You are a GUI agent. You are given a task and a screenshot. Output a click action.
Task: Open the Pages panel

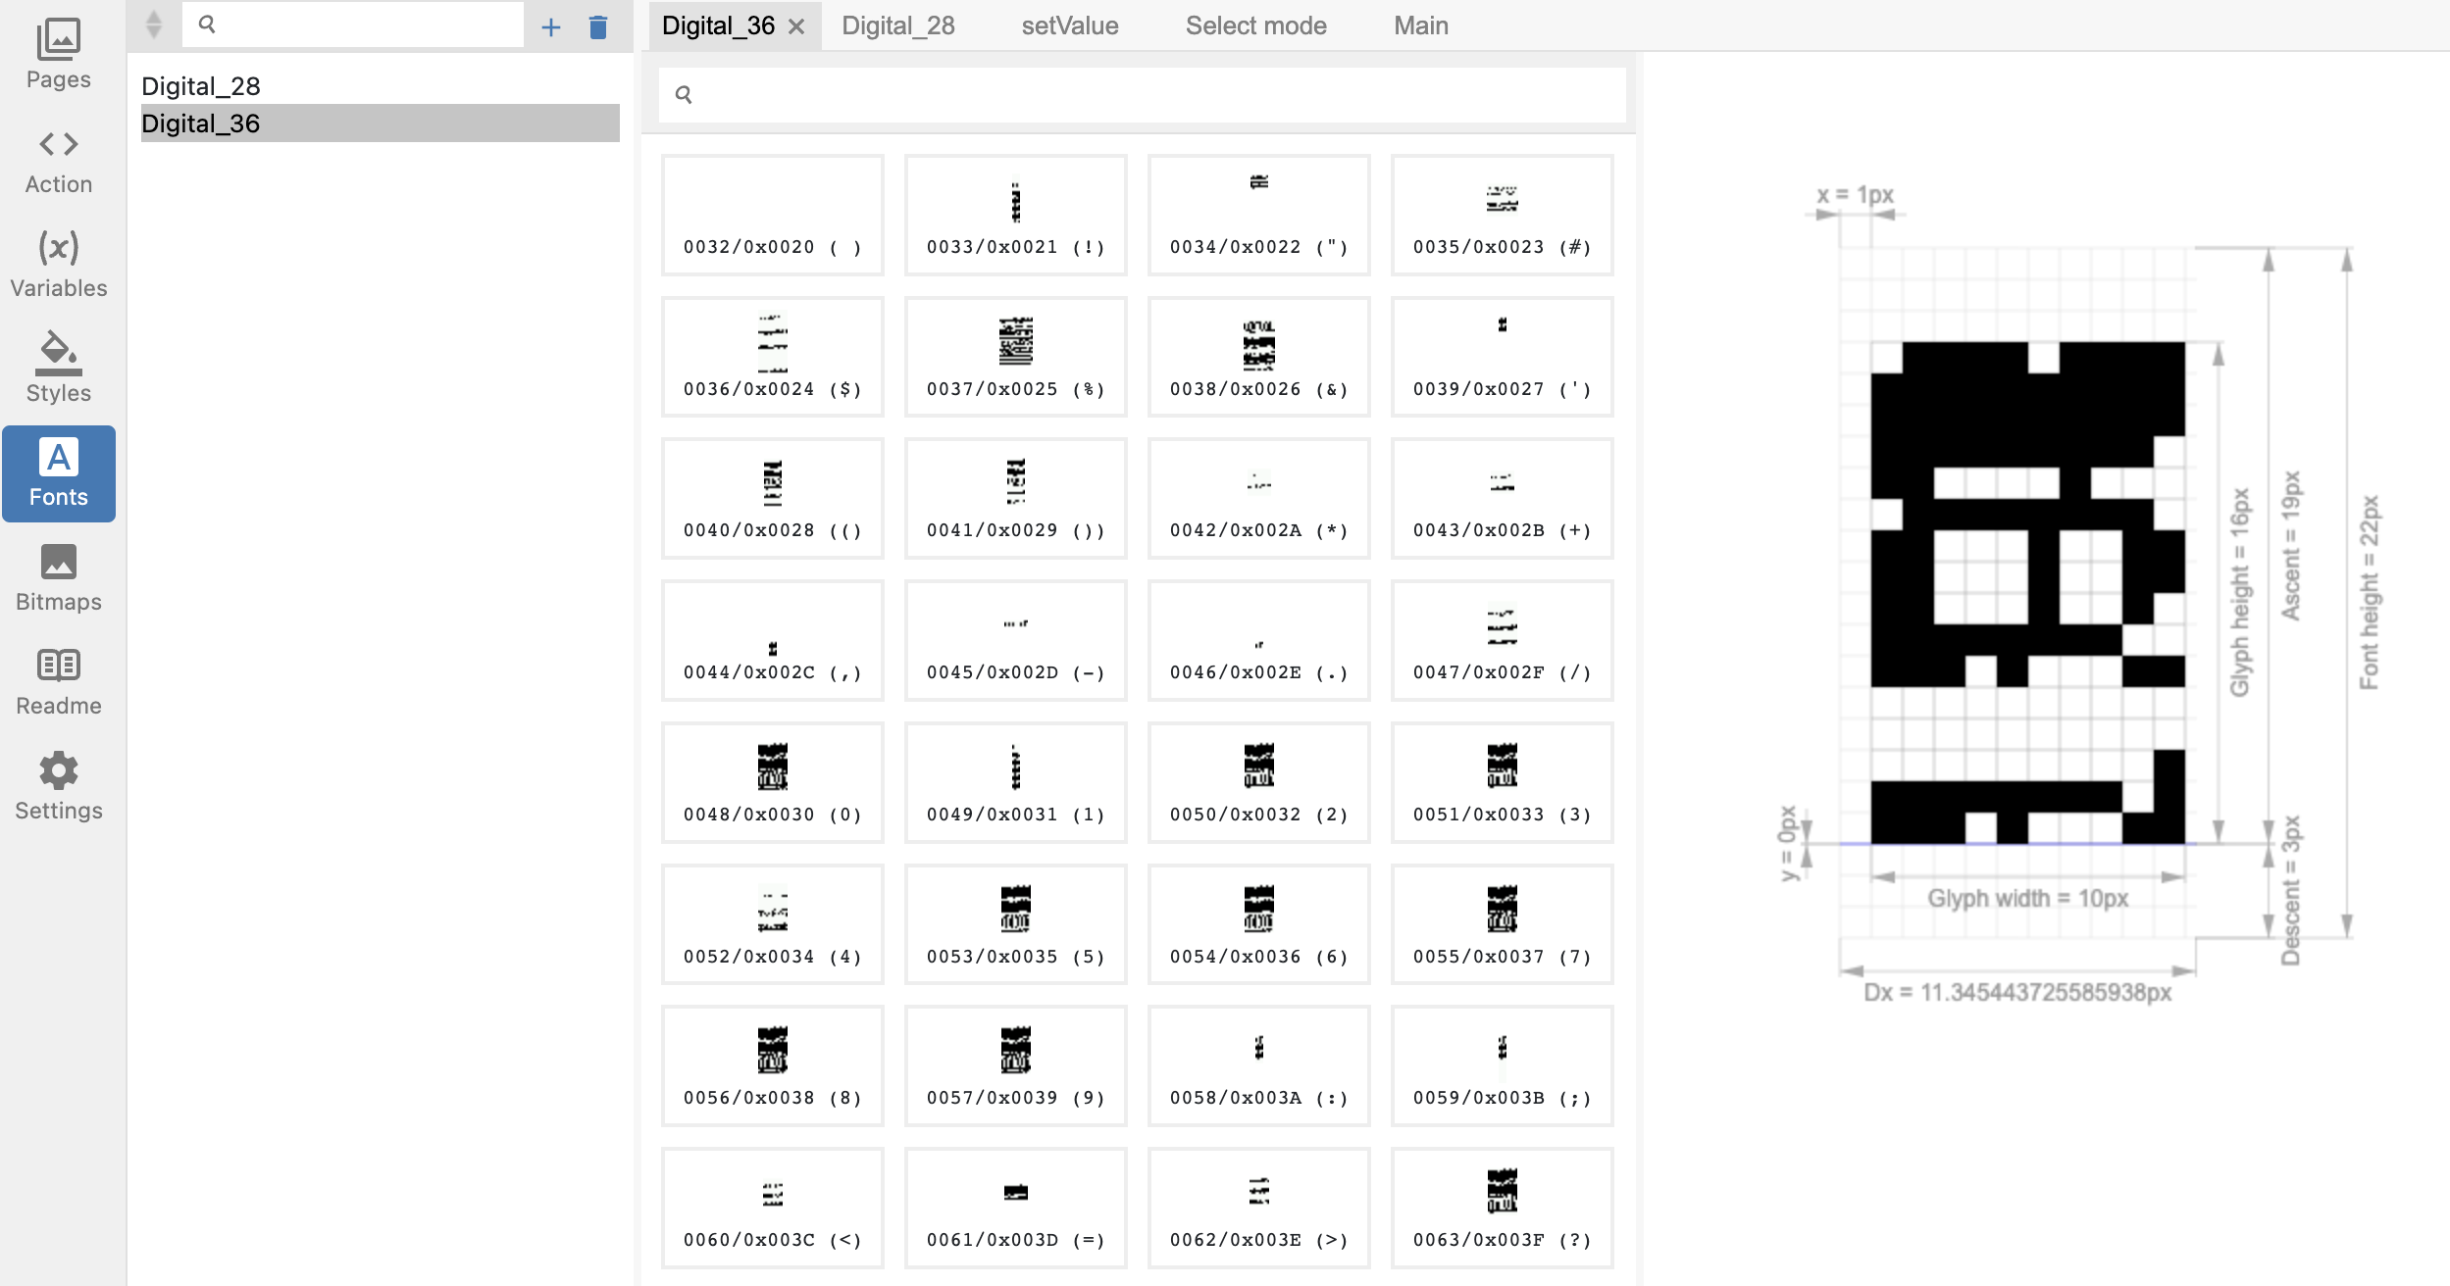coord(59,54)
